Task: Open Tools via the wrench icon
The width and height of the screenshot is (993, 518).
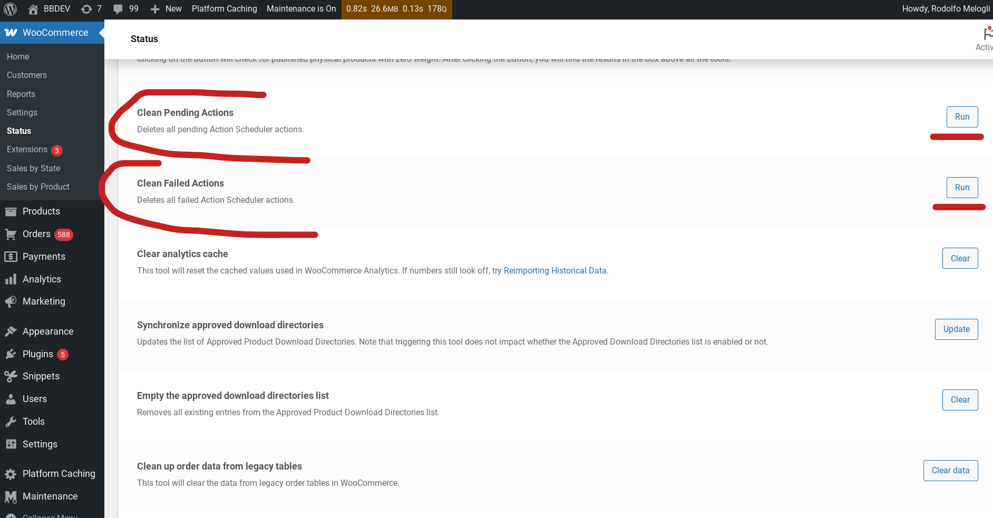Action: coord(11,421)
